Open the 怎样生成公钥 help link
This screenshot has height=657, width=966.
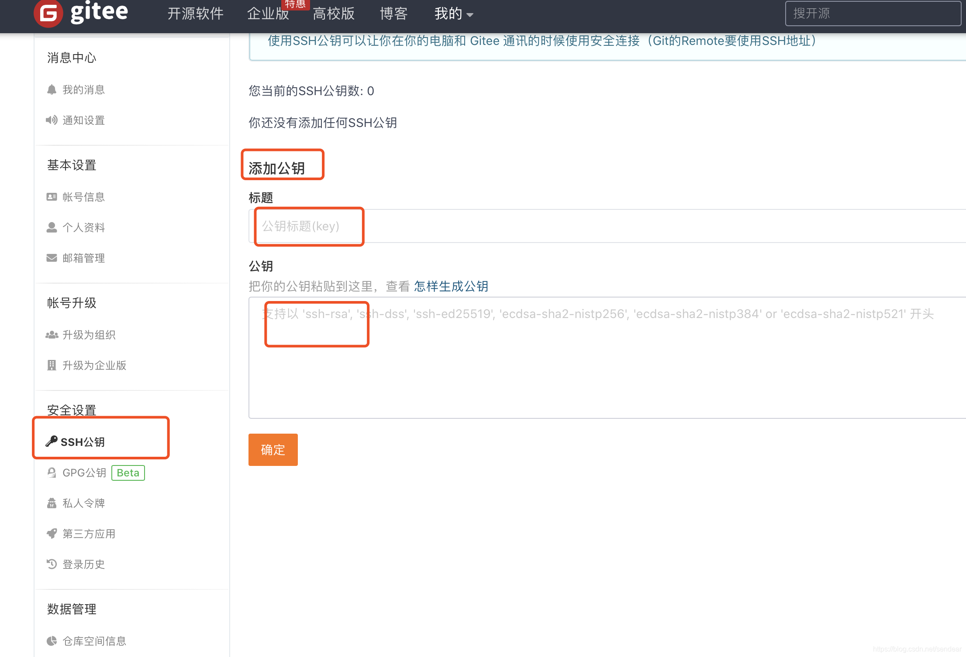[451, 286]
